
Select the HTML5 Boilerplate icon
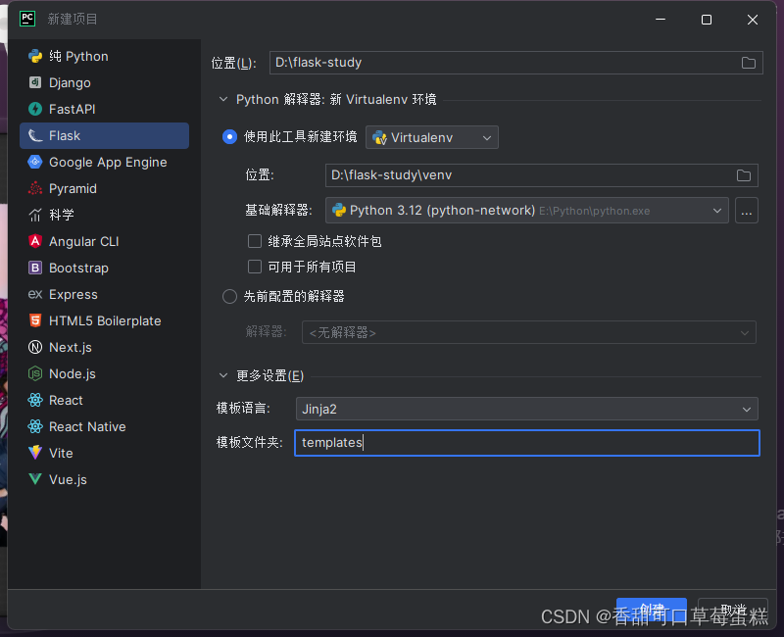tap(35, 320)
